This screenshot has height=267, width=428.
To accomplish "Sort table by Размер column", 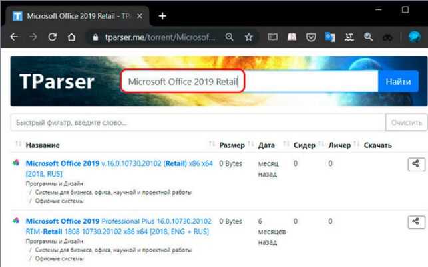I will tap(232, 145).
